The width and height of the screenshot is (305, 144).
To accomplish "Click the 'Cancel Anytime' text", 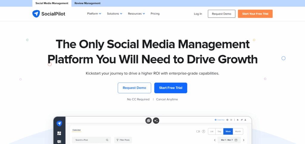I will click(167, 99).
